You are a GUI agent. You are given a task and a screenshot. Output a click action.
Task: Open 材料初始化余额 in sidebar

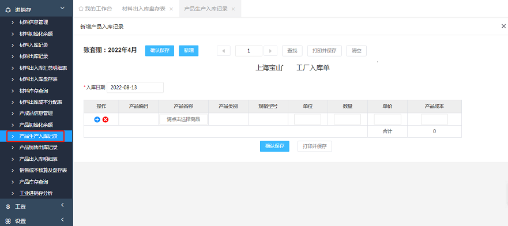coord(36,33)
